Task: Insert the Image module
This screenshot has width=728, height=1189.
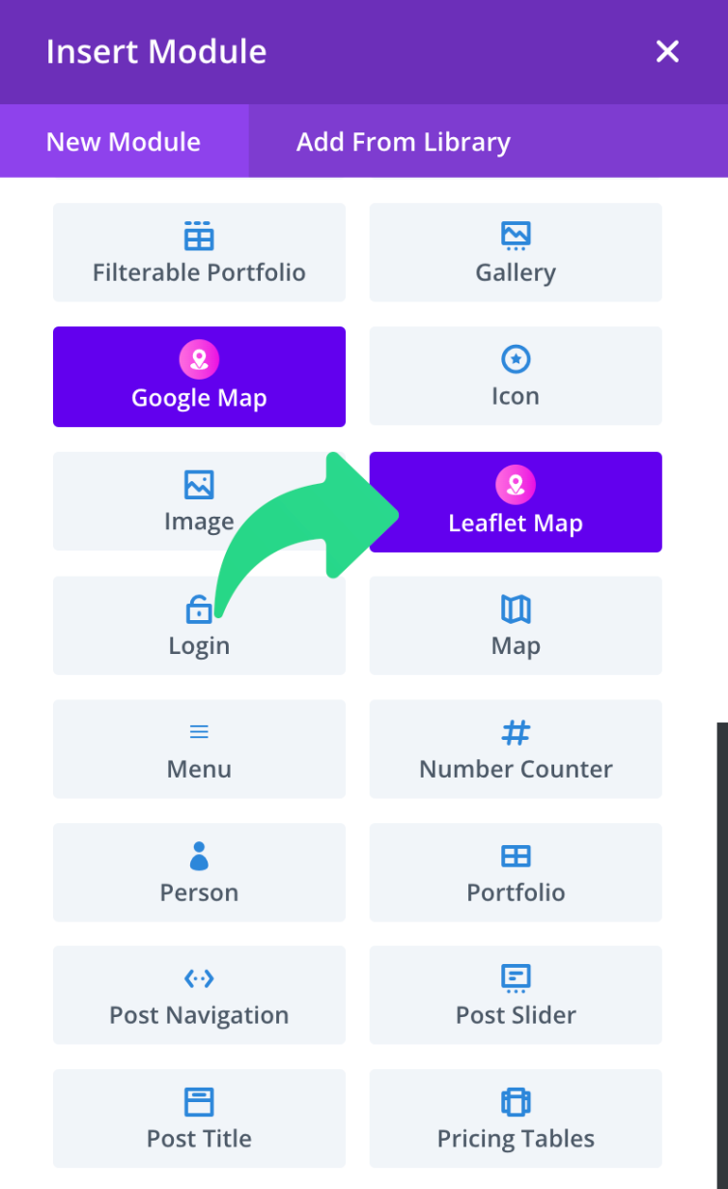Action: (x=199, y=501)
